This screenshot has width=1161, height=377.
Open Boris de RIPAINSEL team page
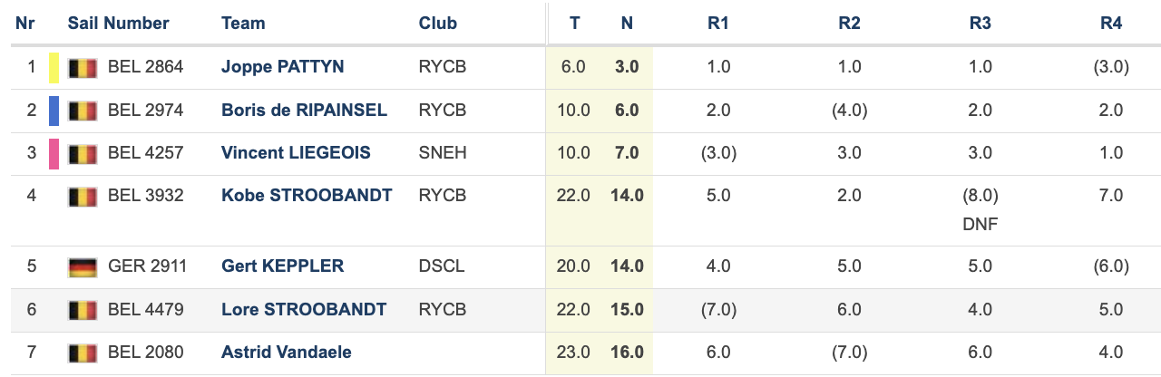tap(304, 111)
